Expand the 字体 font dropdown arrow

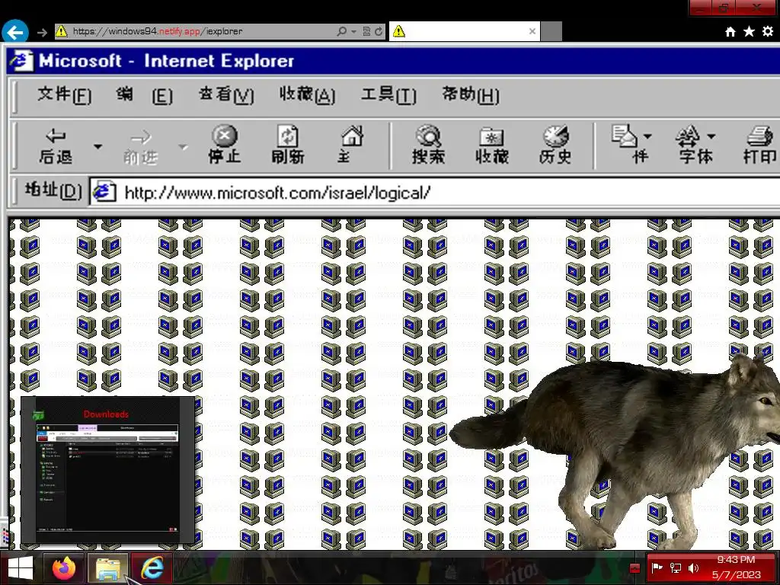[x=711, y=136]
